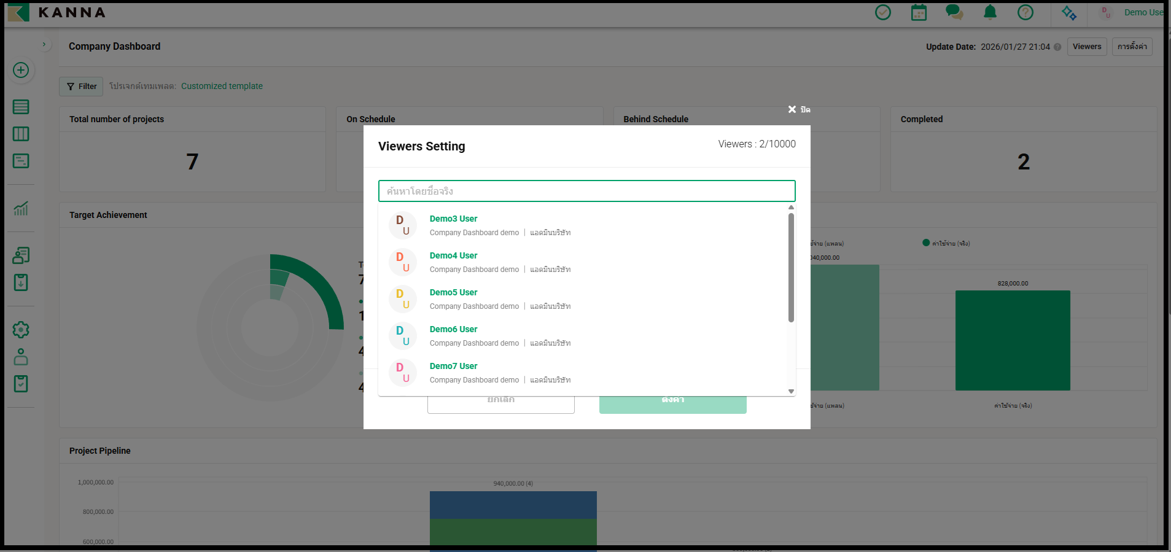Open the settings gear icon in sidebar
This screenshot has width=1171, height=552.
click(21, 330)
